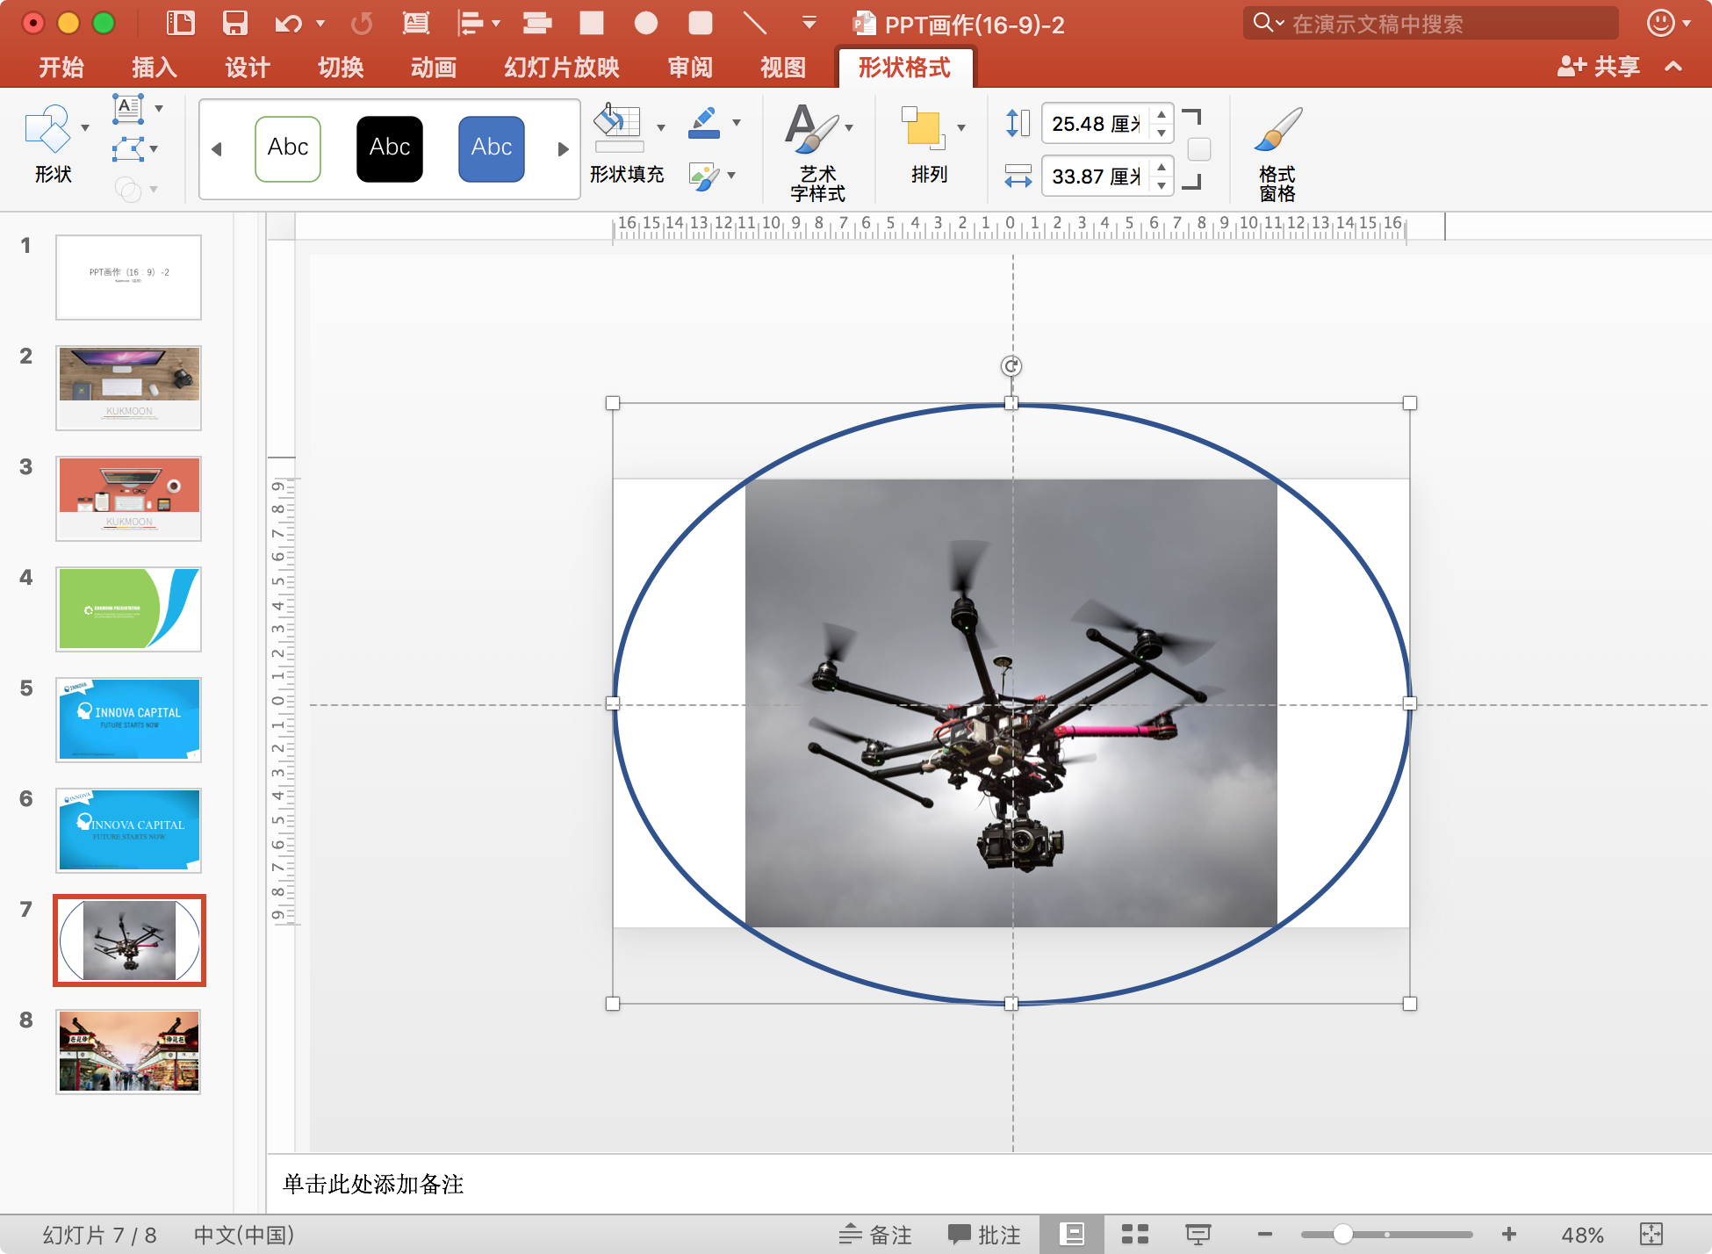The image size is (1712, 1254).
Task: Click the zoom slider handle
Action: tap(1342, 1234)
